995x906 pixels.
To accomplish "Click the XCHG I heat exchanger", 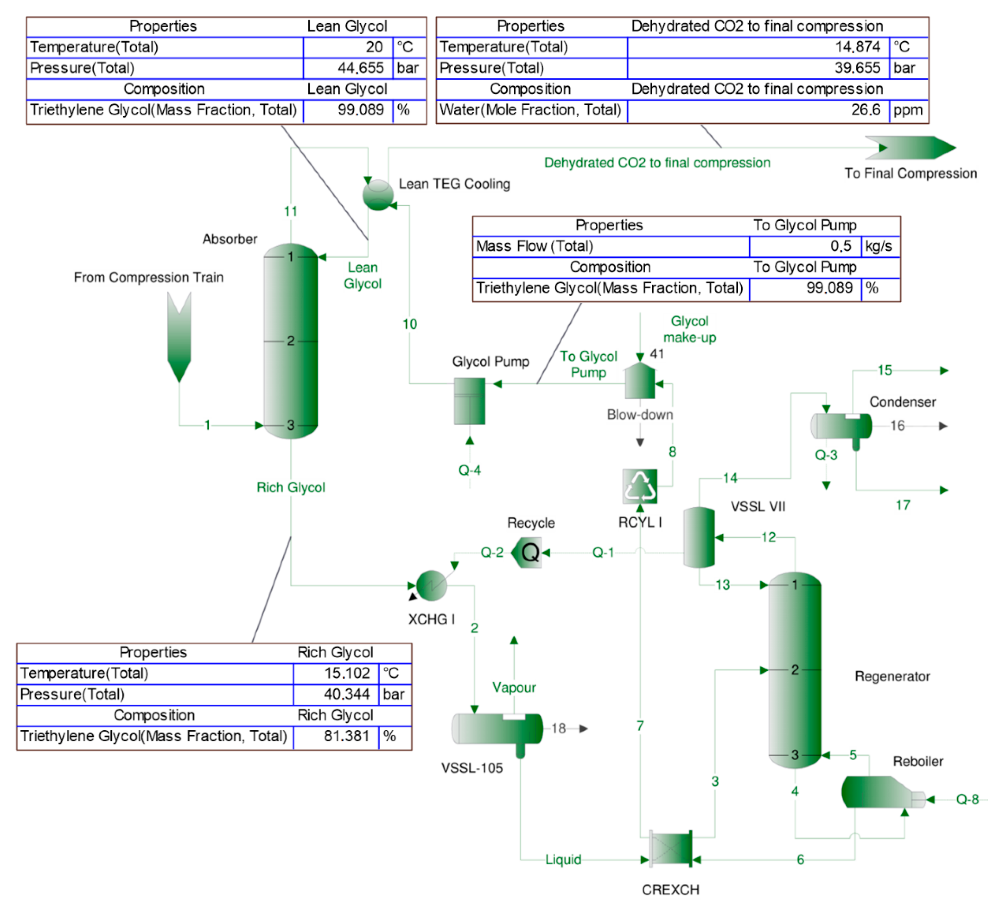I will point(431,586).
